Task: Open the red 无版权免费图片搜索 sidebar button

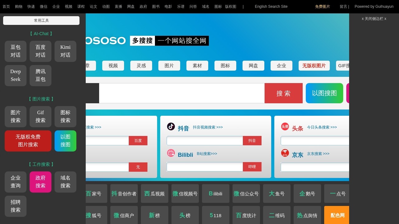Action: tap(28, 141)
